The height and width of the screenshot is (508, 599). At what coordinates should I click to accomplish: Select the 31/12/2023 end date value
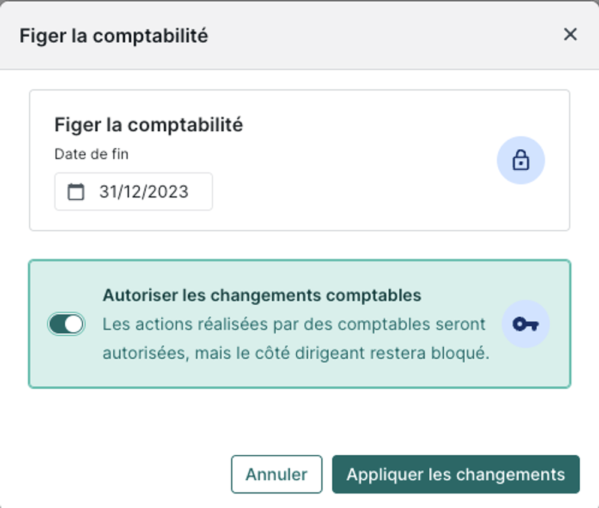(144, 192)
